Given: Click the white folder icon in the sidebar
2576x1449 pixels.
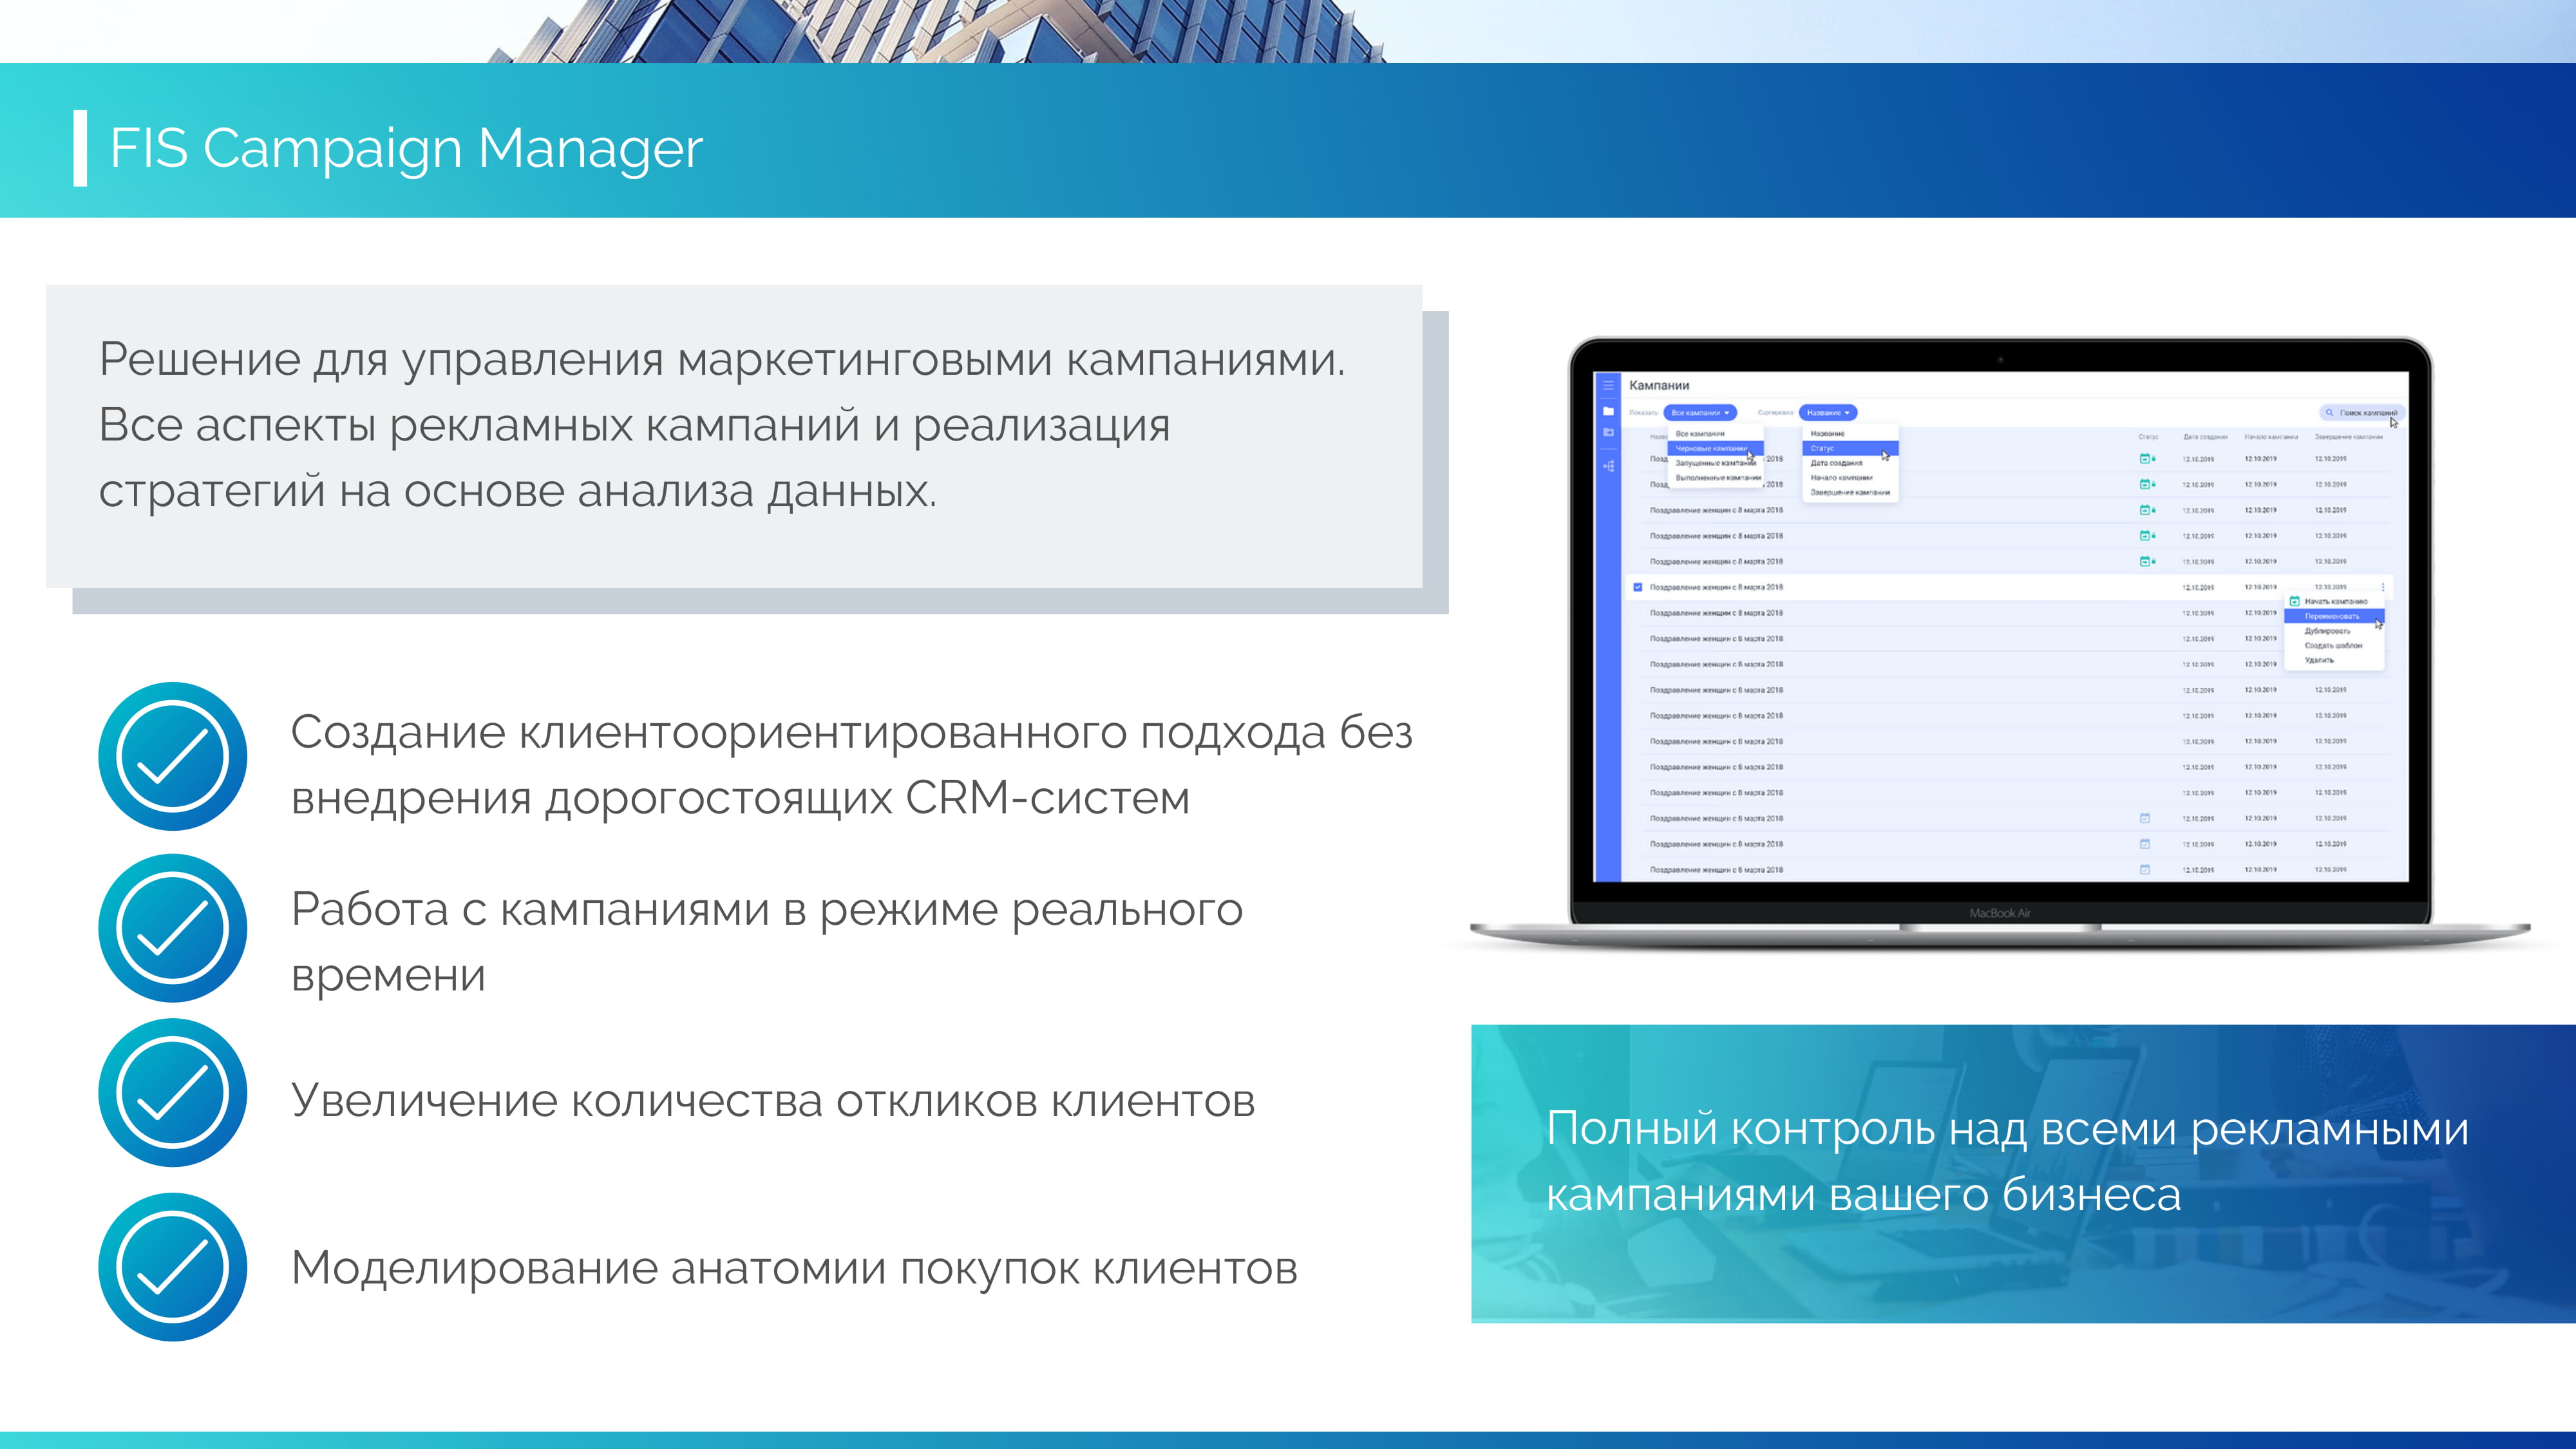Looking at the screenshot, I should click(x=1609, y=412).
